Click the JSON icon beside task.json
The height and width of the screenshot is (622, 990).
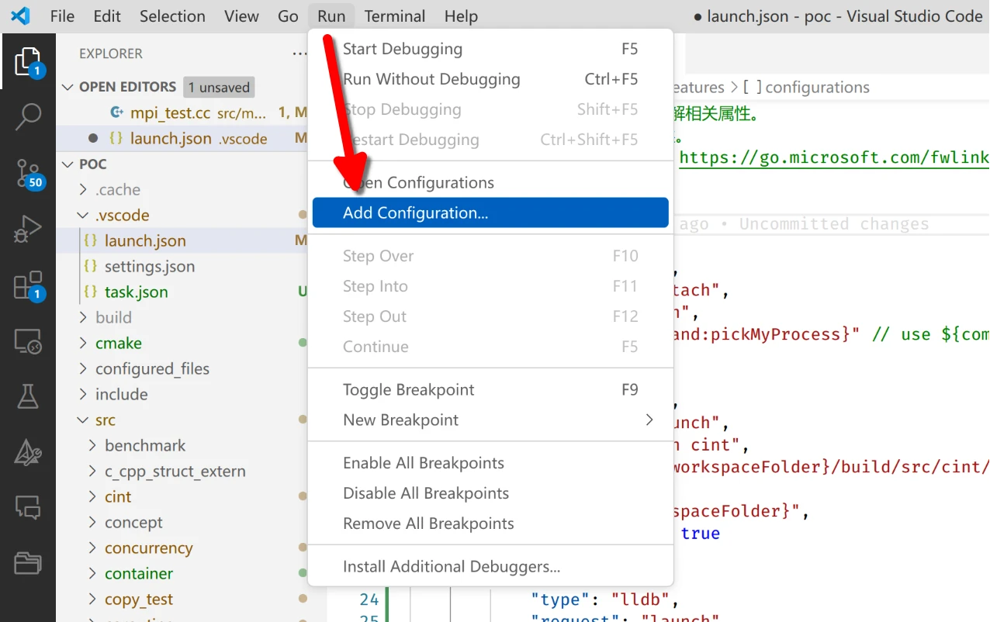pyautogui.click(x=91, y=292)
